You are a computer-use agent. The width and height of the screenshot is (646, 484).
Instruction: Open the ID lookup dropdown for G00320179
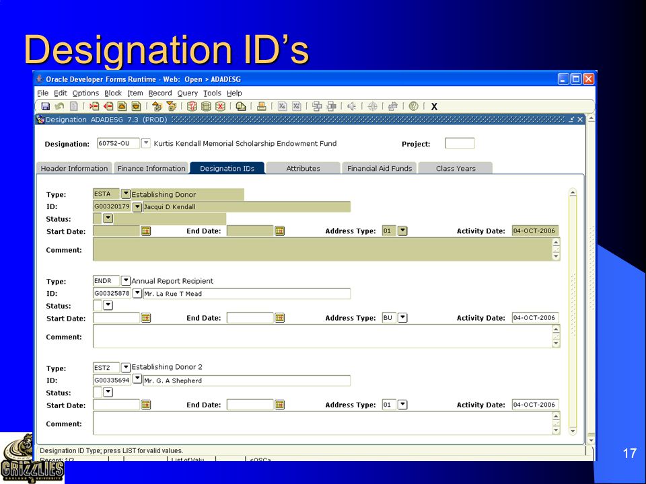[x=137, y=206]
